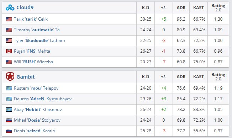Click the Canadian flag next to FNS
Image resolution: width=232 pixels, height=138 pixels.
coord(9,51)
